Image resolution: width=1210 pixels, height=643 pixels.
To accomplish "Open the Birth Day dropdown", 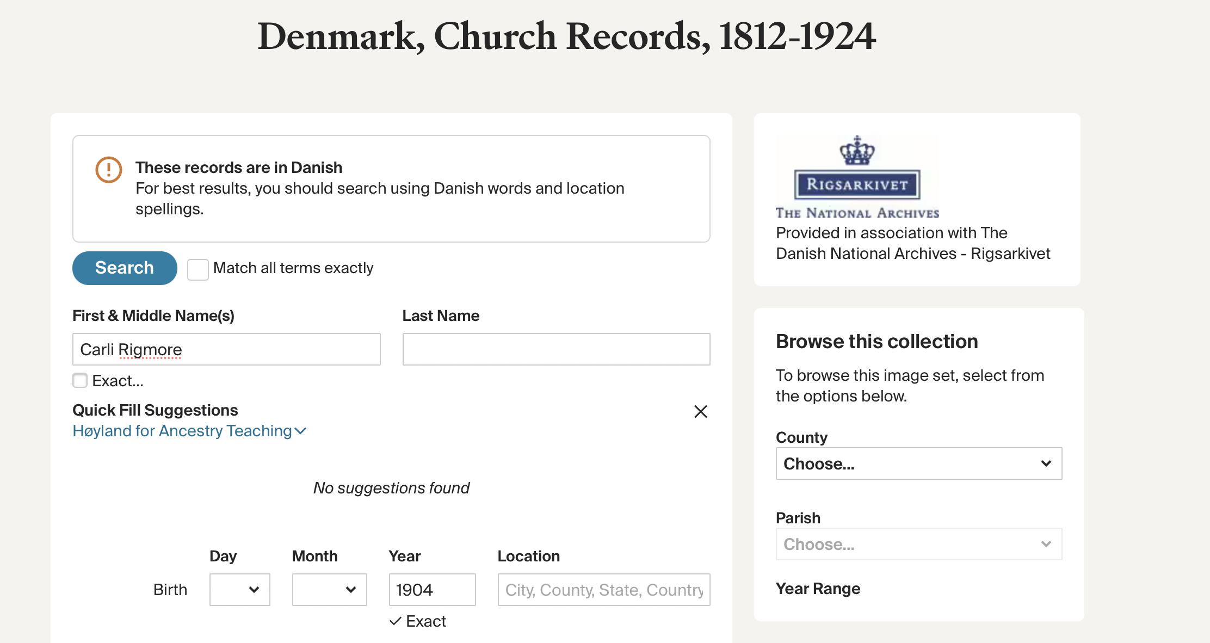I will 239,590.
